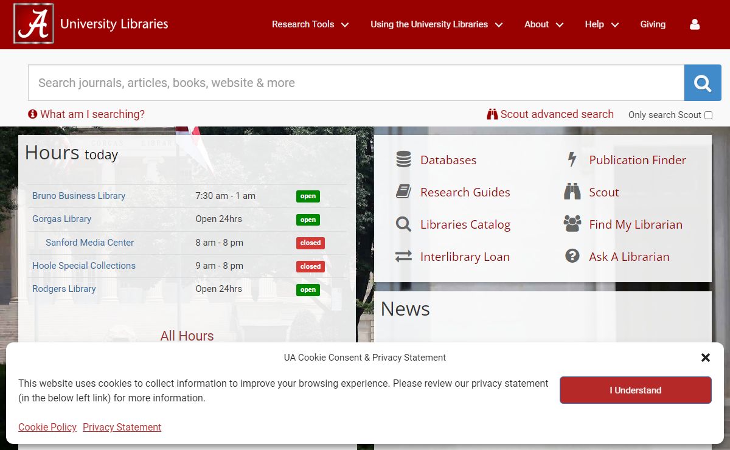The height and width of the screenshot is (450, 730).
Task: Open the Help menu
Action: [x=601, y=24]
